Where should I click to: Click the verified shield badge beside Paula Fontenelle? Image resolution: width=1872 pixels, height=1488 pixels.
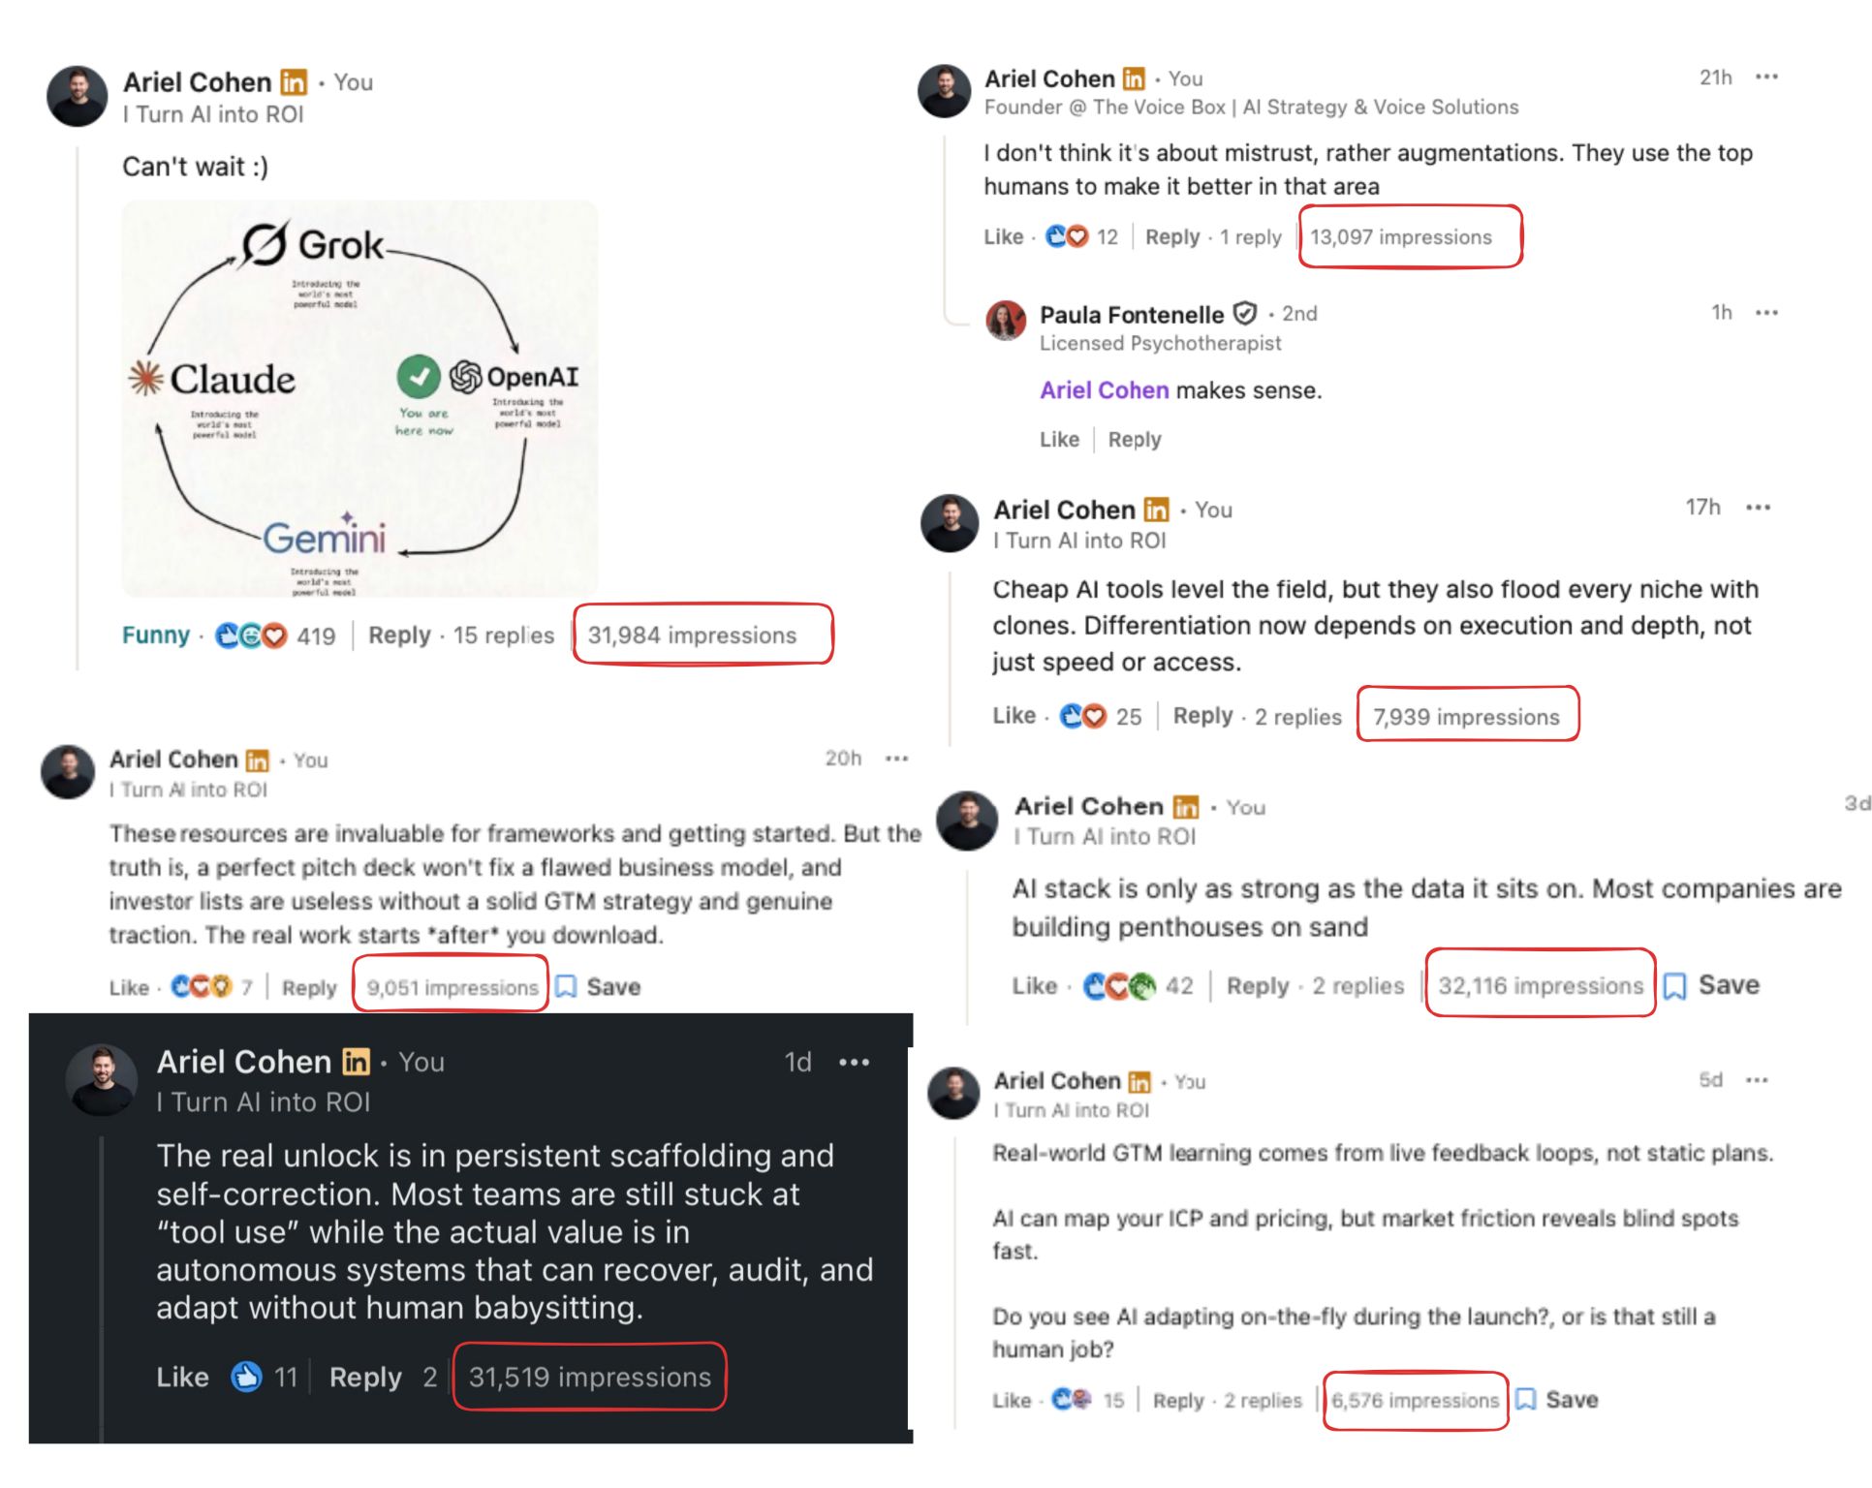[x=1245, y=314]
